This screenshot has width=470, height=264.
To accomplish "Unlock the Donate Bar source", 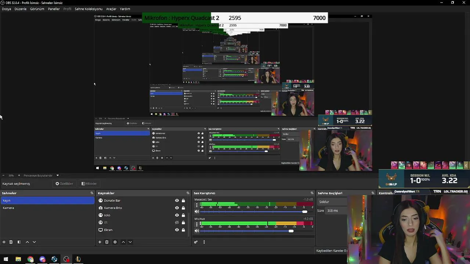I will click(183, 201).
